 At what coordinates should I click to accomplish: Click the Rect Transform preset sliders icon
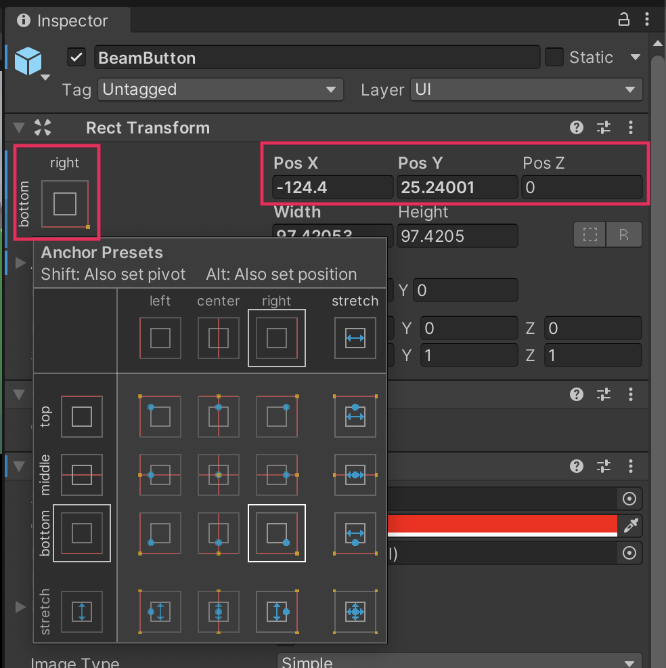[604, 127]
